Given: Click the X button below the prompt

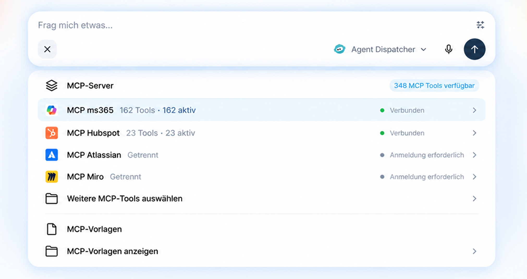Looking at the screenshot, I should 47,49.
